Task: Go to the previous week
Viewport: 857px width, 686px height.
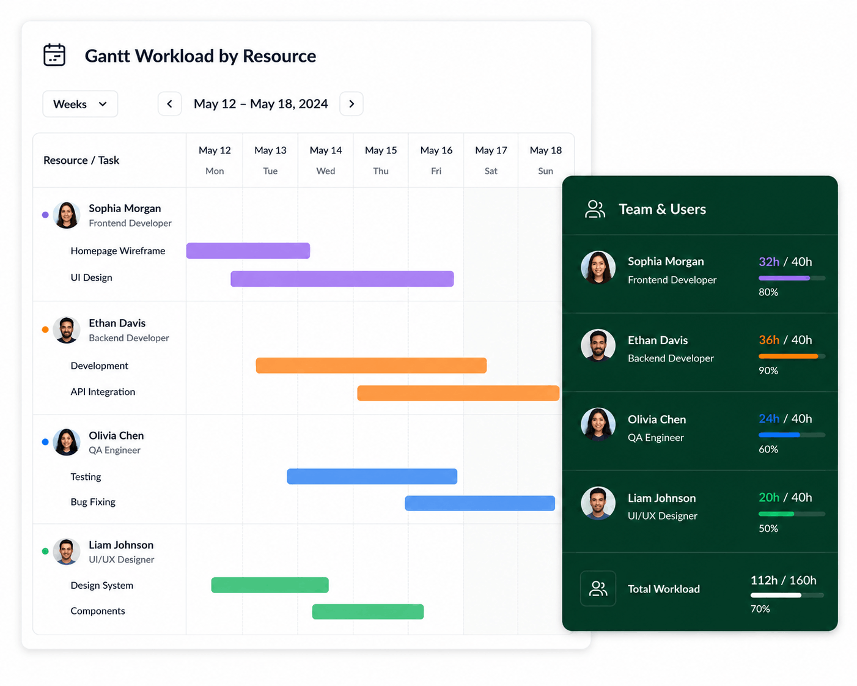Action: point(170,104)
